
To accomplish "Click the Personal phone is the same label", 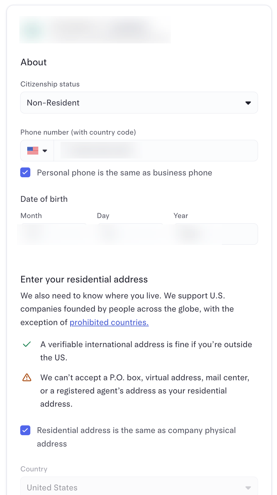I will click(124, 173).
